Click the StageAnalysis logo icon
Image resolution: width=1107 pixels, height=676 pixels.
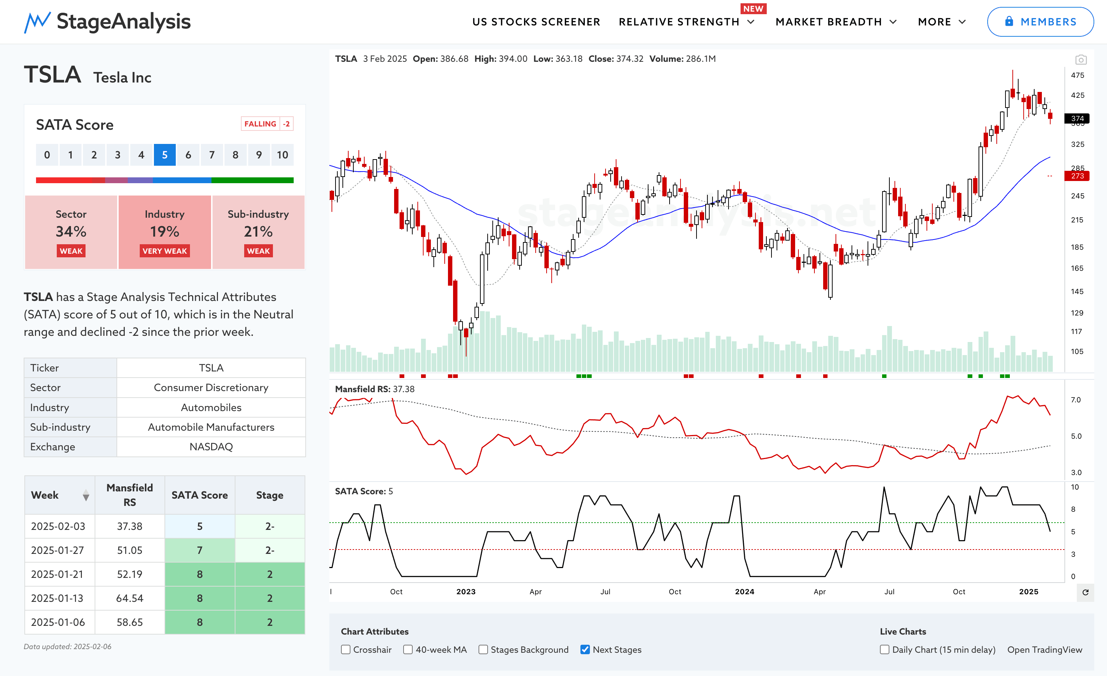[37, 22]
